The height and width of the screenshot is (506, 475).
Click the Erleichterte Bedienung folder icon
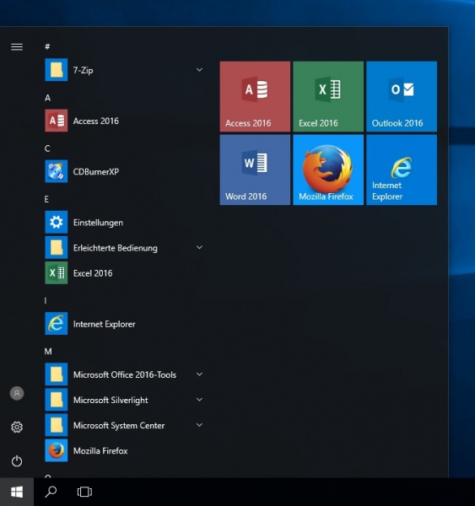pos(57,247)
